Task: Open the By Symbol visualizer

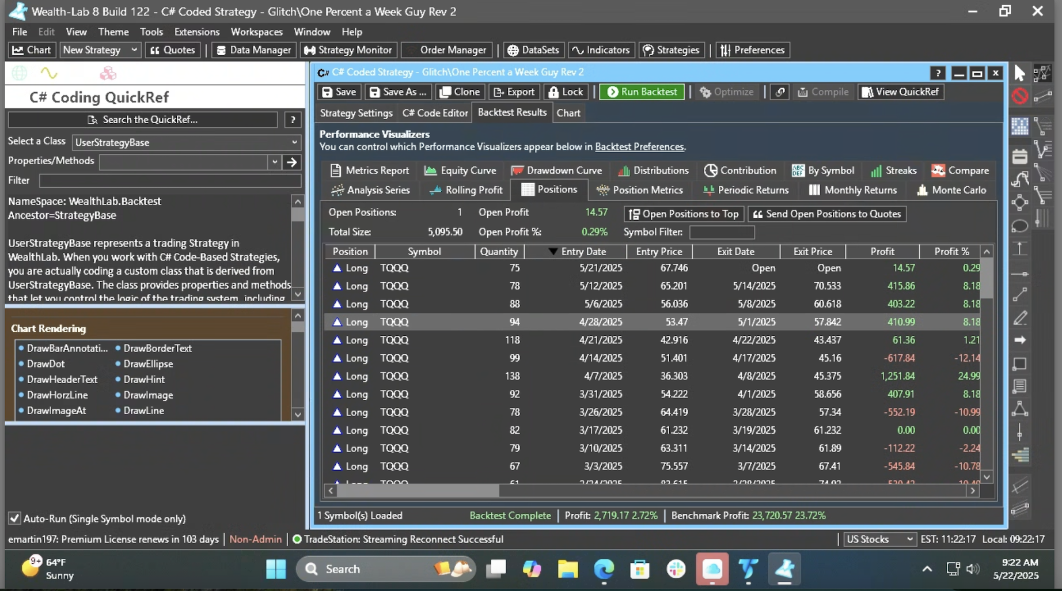Action: click(x=823, y=171)
